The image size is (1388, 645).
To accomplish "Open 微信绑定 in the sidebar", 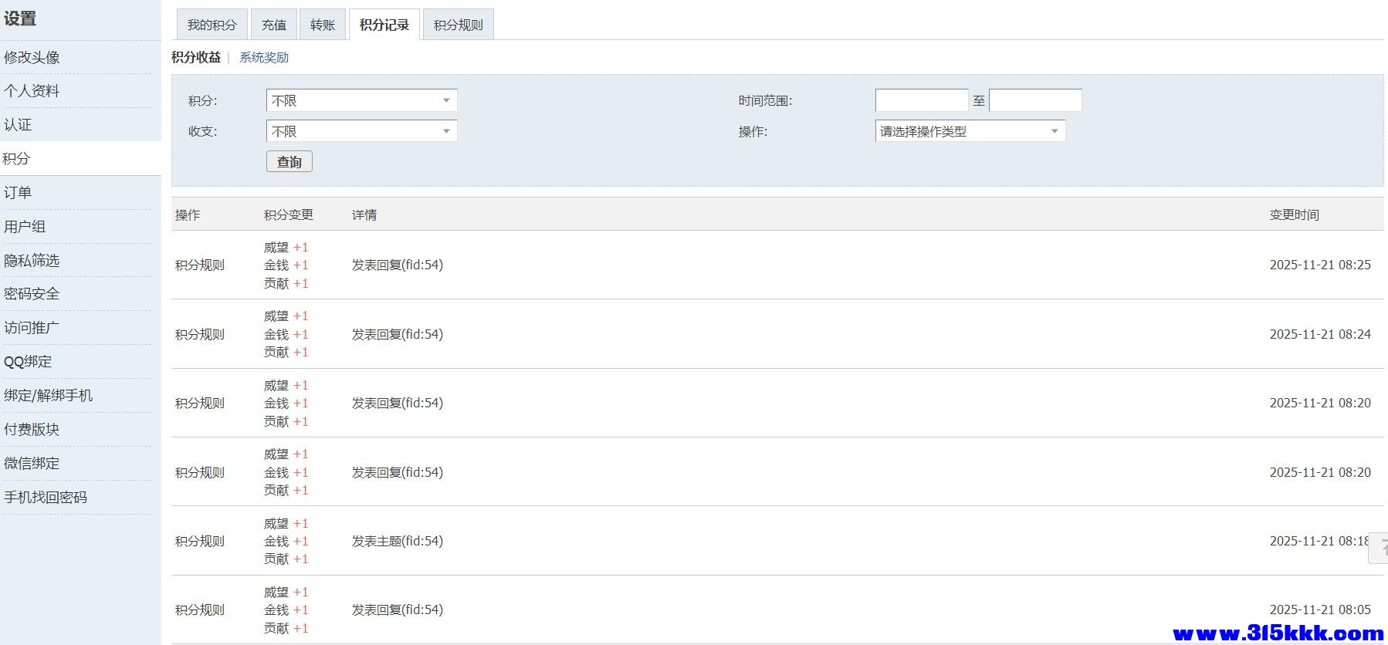I will (32, 463).
